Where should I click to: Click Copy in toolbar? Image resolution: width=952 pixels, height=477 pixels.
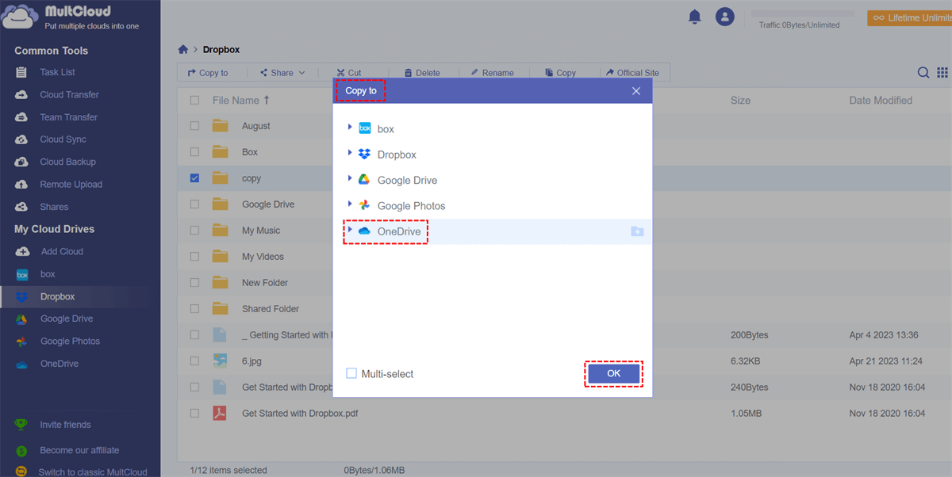pyautogui.click(x=560, y=73)
